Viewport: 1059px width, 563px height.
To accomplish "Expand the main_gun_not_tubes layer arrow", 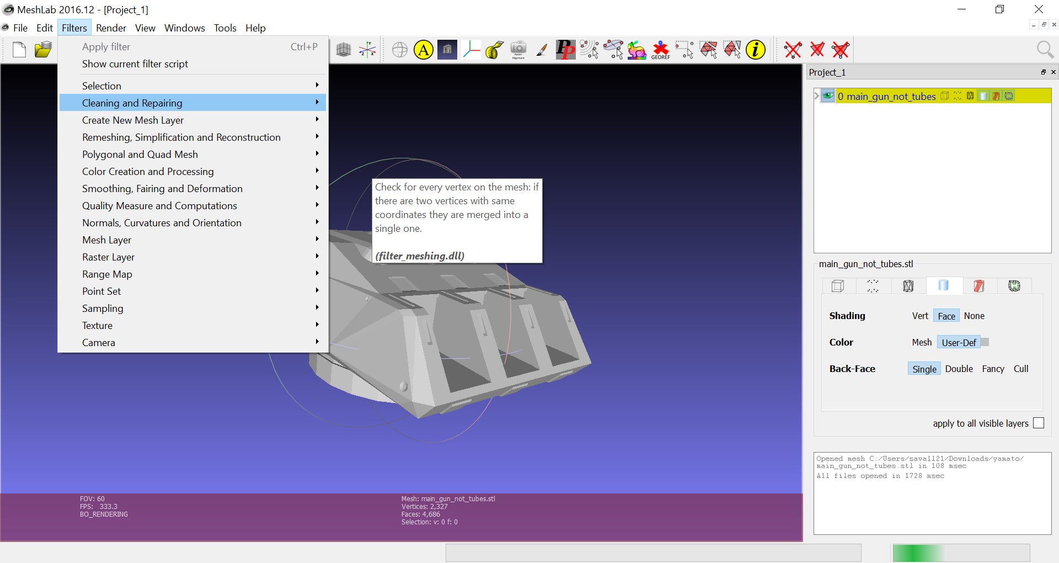I will point(817,96).
